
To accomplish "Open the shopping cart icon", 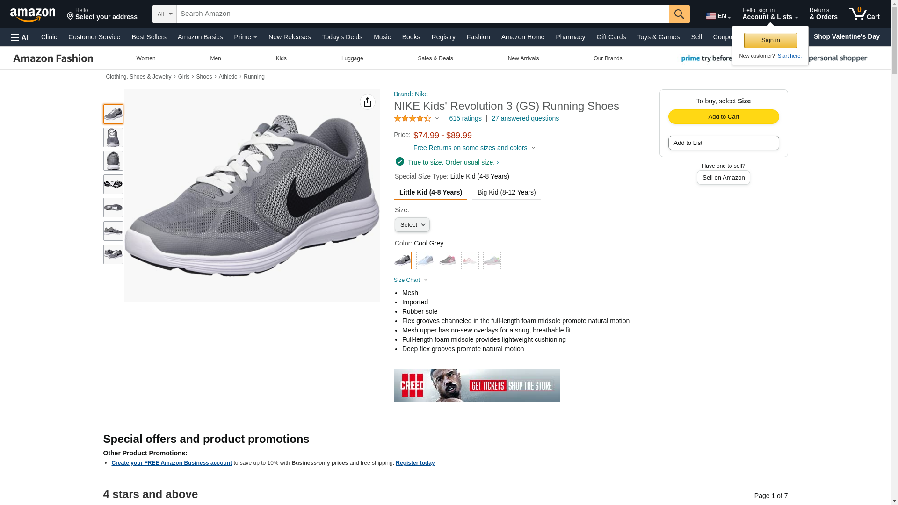I will coord(864,14).
